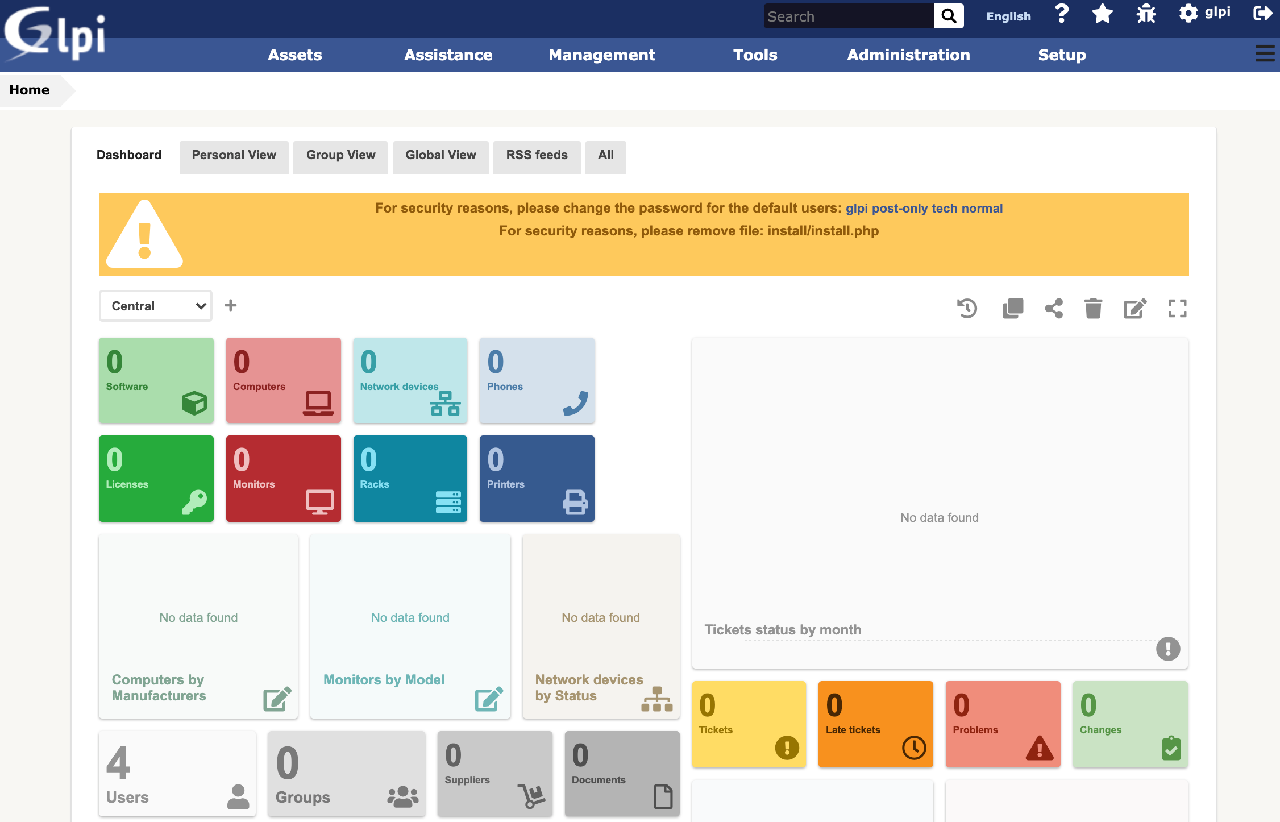1280x822 pixels.
Task: Click the logout arrow icon
Action: click(1262, 14)
